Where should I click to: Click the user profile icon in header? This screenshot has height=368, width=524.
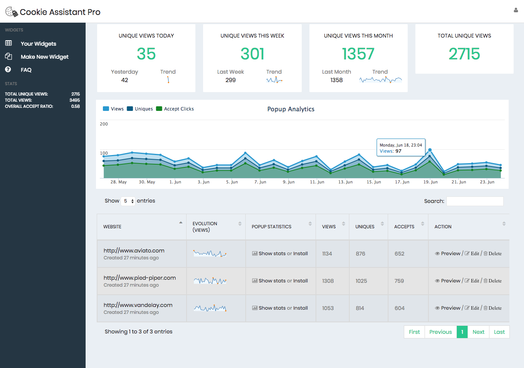pyautogui.click(x=516, y=10)
